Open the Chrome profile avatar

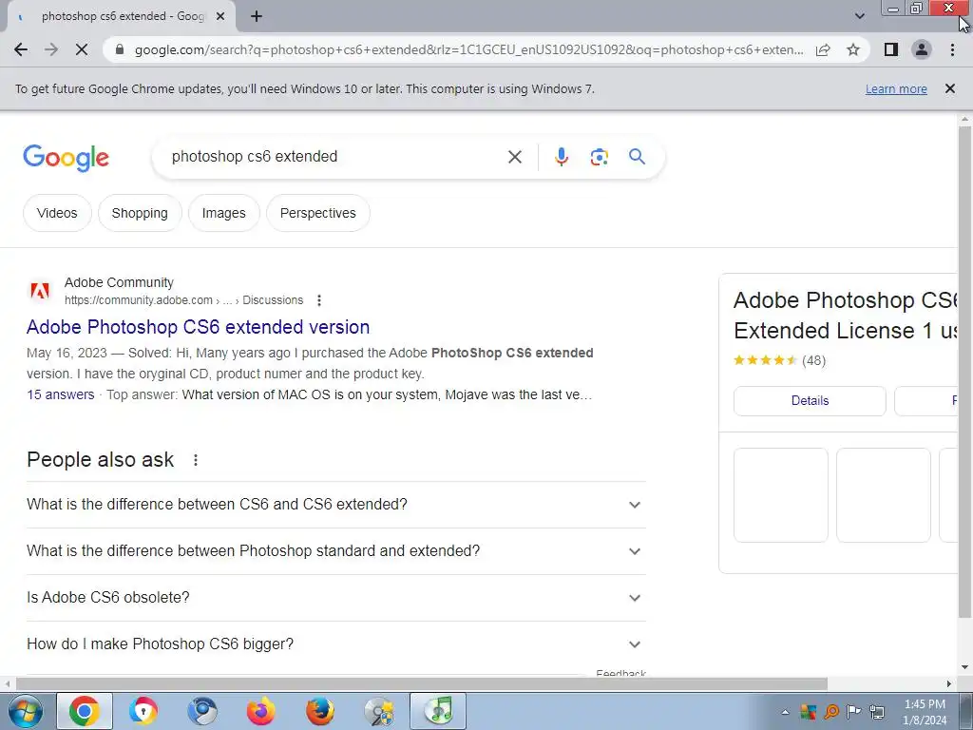pyautogui.click(x=922, y=49)
